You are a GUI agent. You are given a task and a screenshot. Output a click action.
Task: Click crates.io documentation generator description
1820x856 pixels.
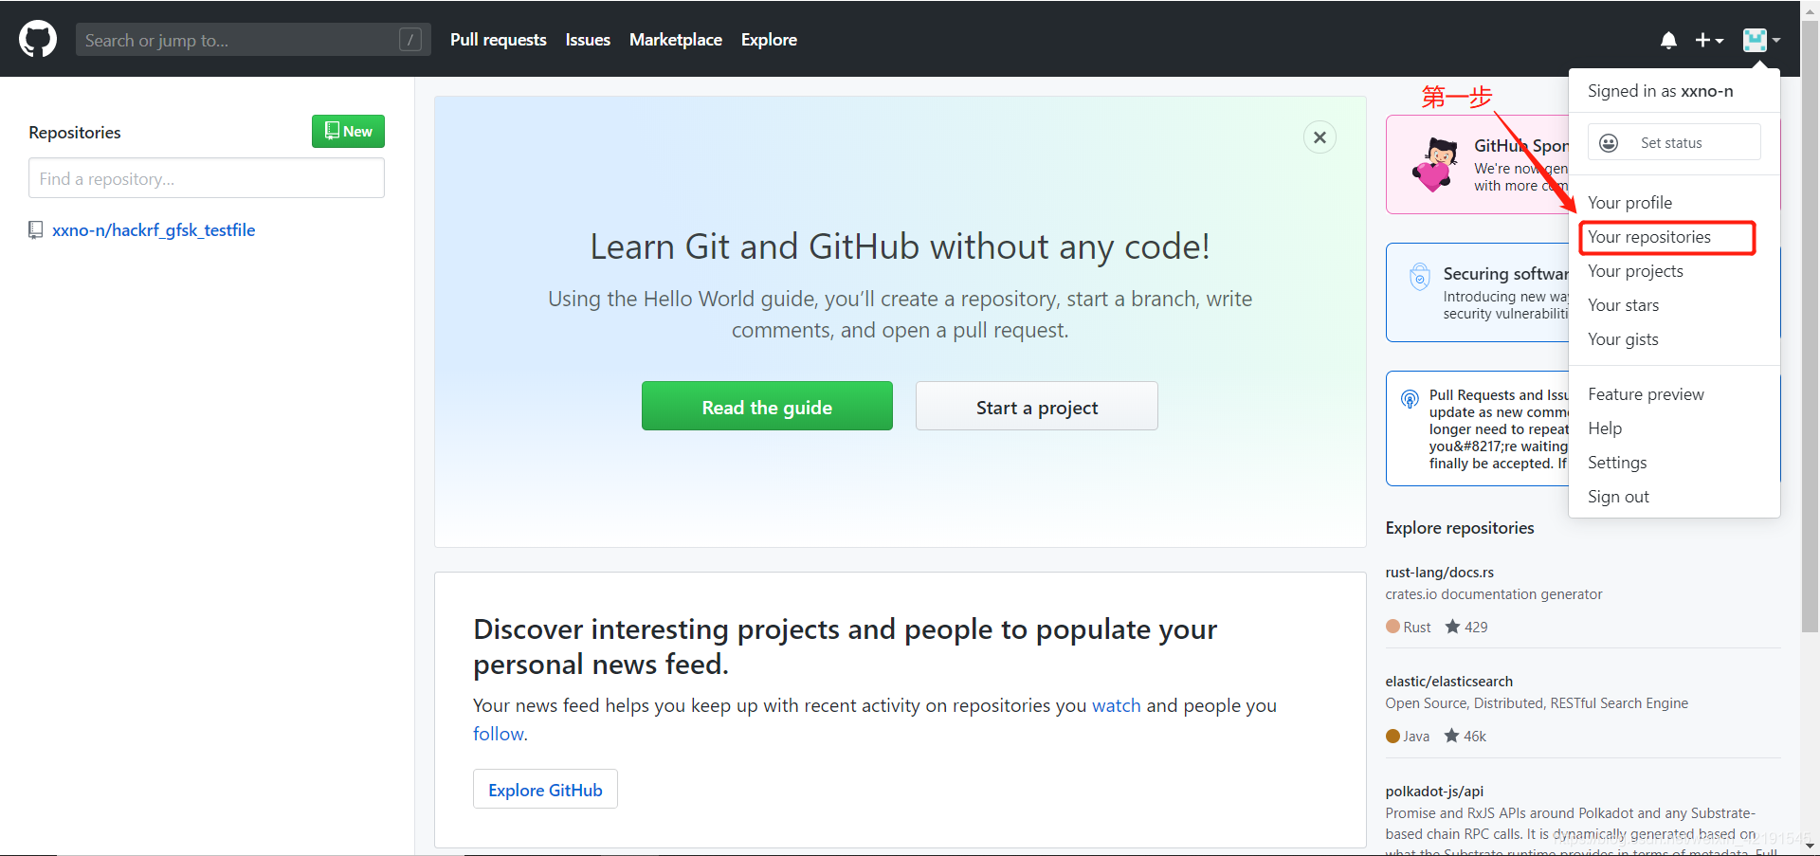(1493, 594)
